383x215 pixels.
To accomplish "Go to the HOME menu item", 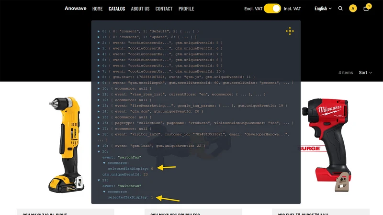I will [x=97, y=9].
